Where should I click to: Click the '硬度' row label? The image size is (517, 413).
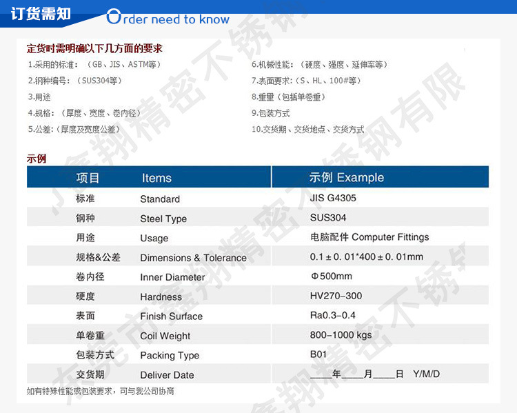pyautogui.click(x=85, y=296)
